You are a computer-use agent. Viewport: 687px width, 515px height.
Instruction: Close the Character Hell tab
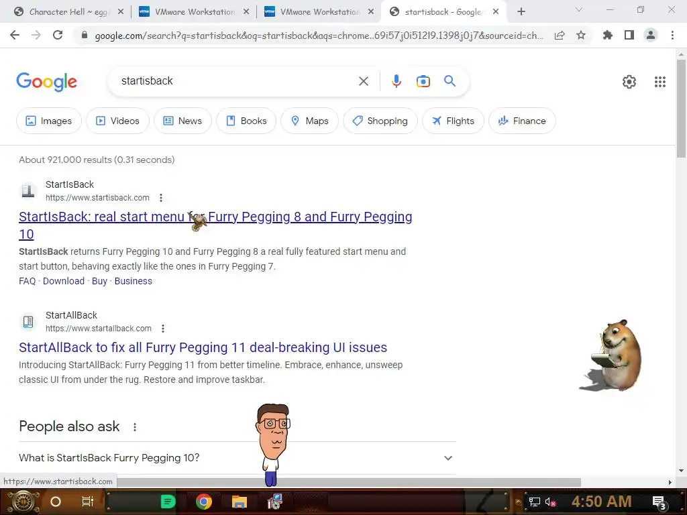pos(121,12)
